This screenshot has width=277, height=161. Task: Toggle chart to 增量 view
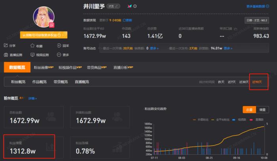pos(262,110)
